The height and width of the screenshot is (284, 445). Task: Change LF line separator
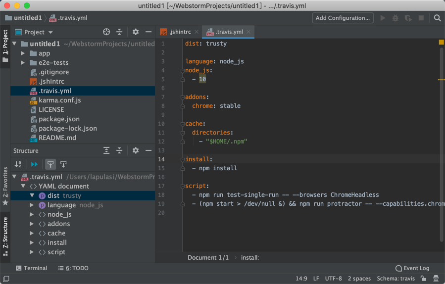point(316,279)
